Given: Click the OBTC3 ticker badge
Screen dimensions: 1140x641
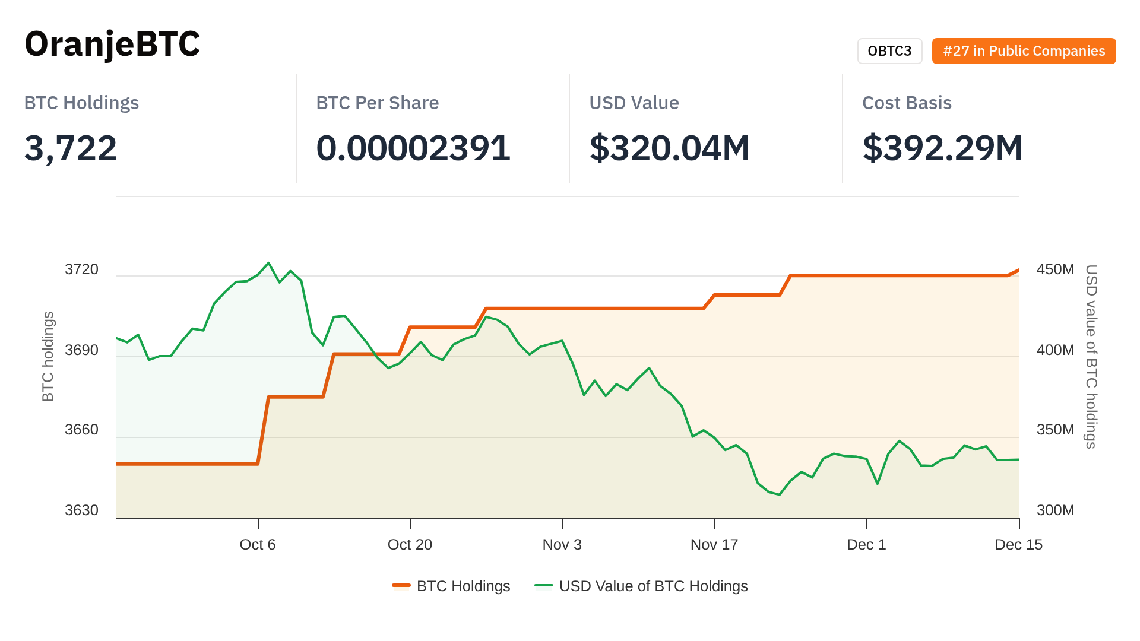Looking at the screenshot, I should [889, 51].
